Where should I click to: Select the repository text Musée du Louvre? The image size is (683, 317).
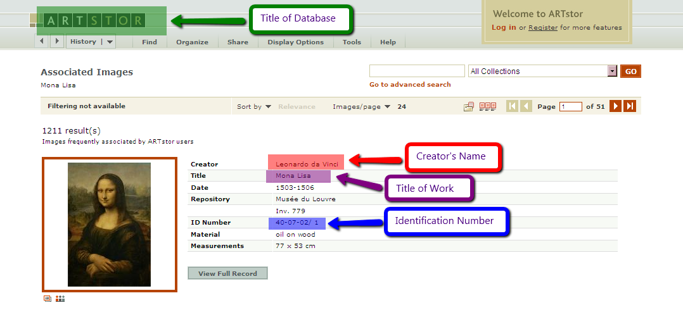click(x=306, y=199)
